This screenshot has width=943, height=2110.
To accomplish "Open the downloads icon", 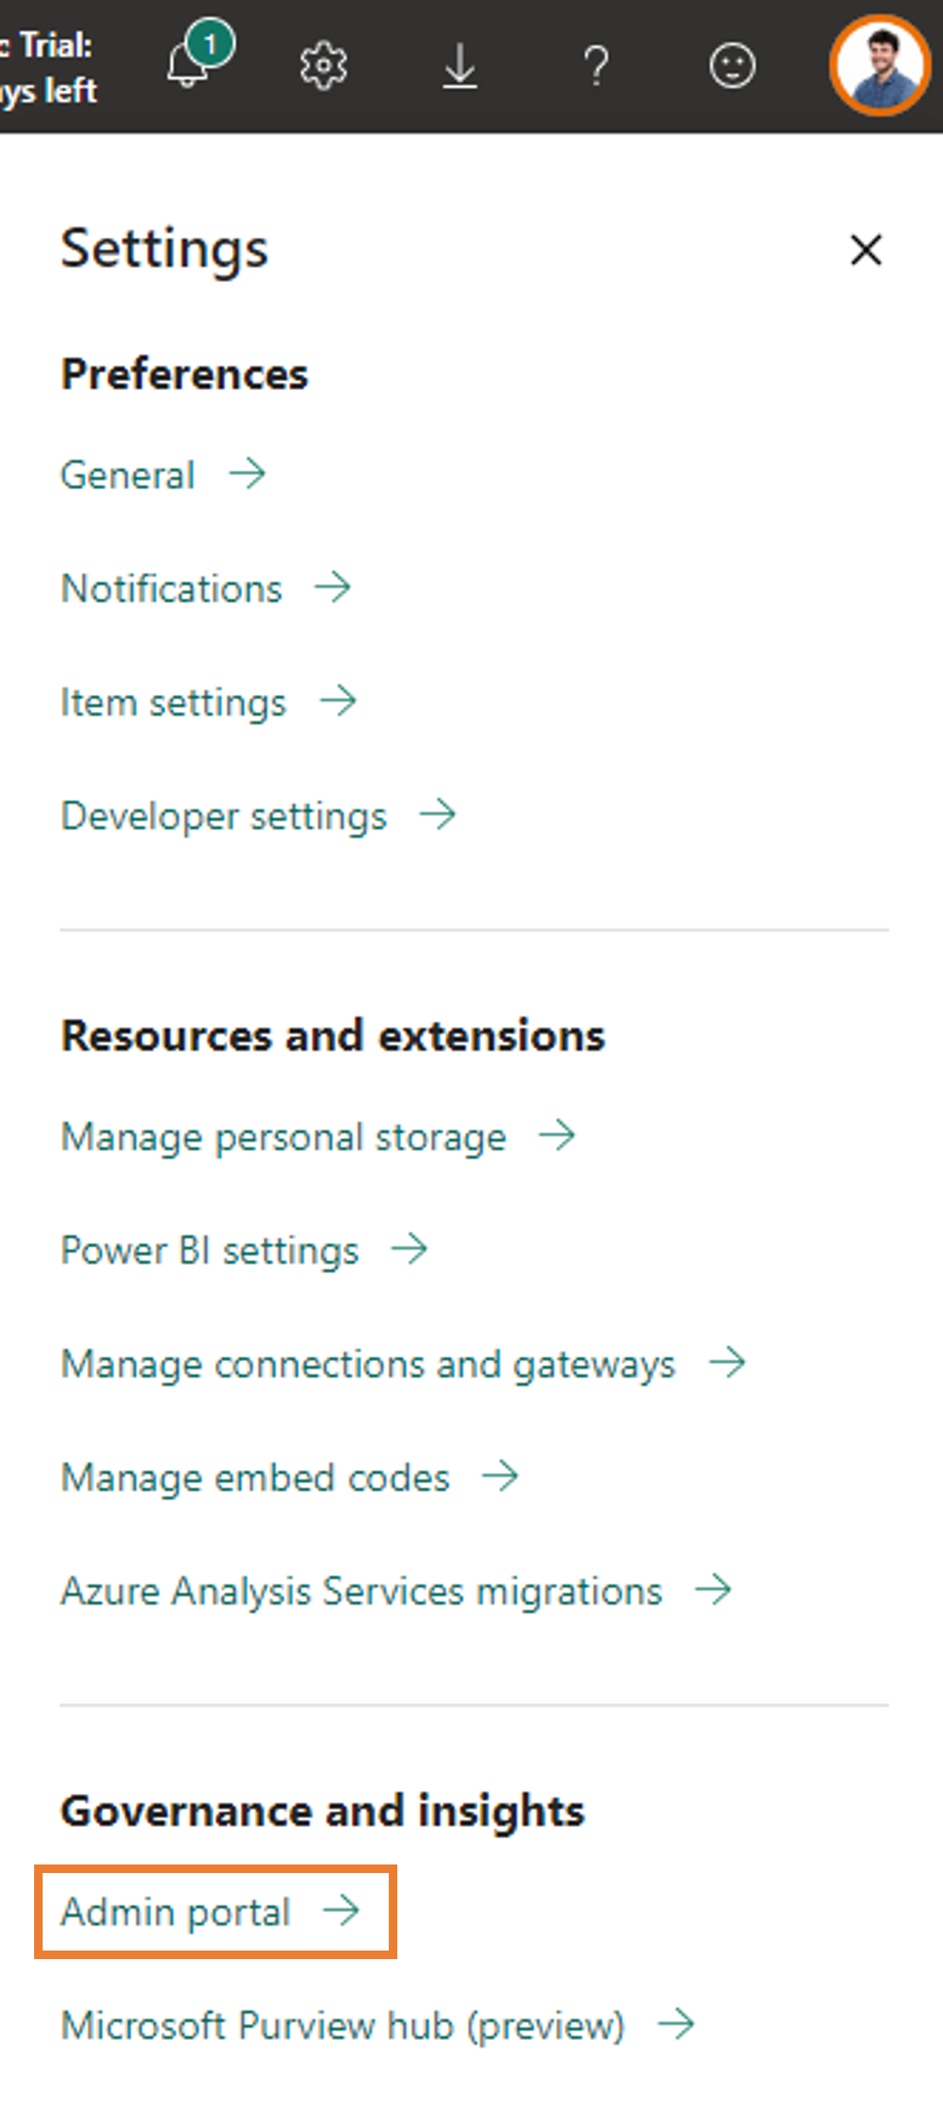I will pos(460,64).
